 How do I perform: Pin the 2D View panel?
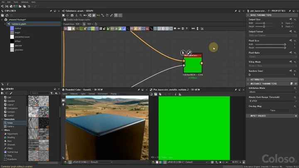coord(236,90)
